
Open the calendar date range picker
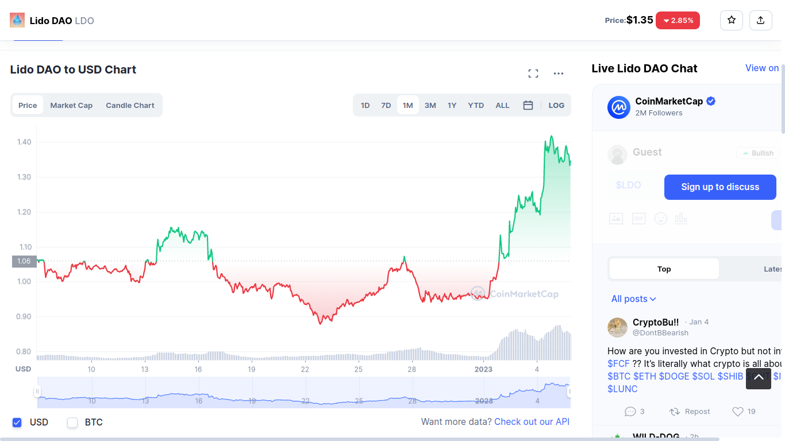[528, 105]
